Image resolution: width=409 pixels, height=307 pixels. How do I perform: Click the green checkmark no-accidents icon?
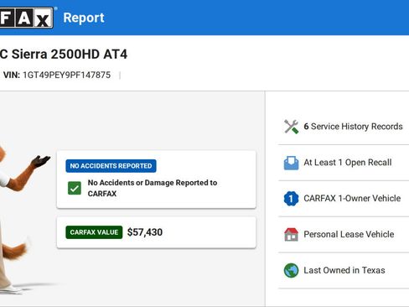click(75, 188)
